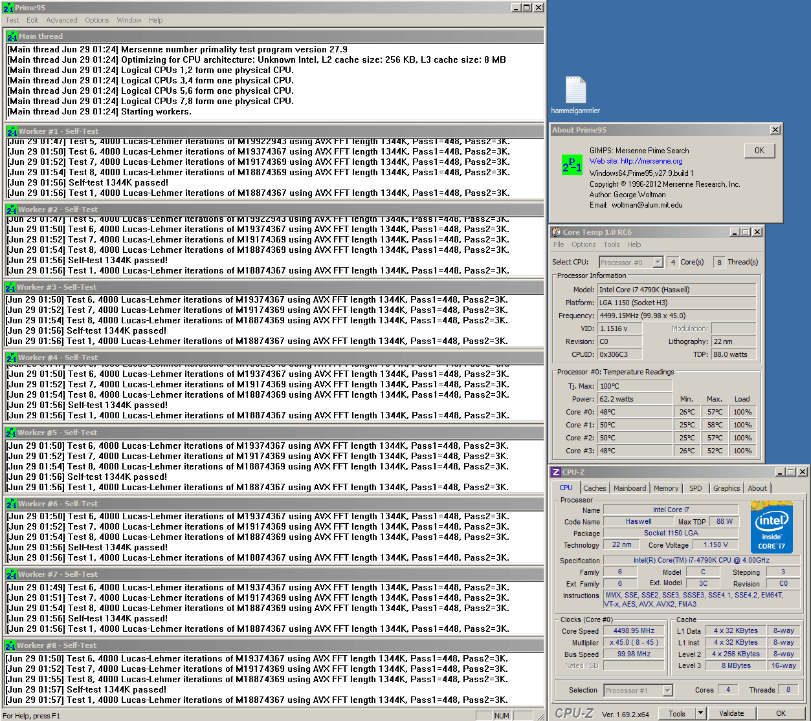Click OK in the About Prime95 dialog
Screen dimensions: 811x721
click(x=759, y=151)
